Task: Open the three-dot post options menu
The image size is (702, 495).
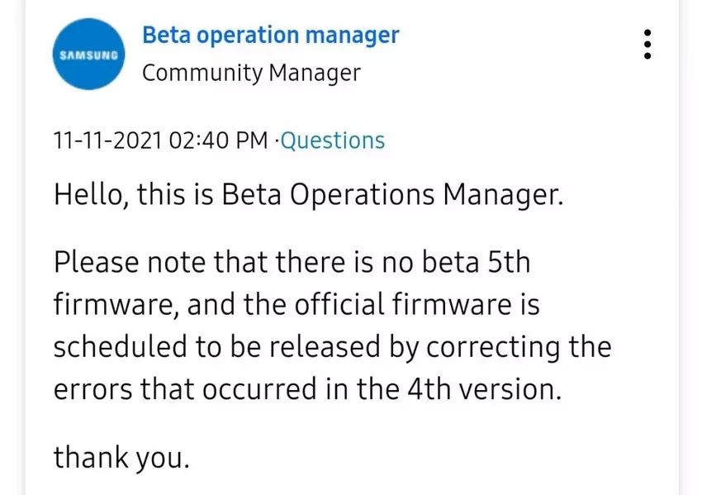Action: 647,44
